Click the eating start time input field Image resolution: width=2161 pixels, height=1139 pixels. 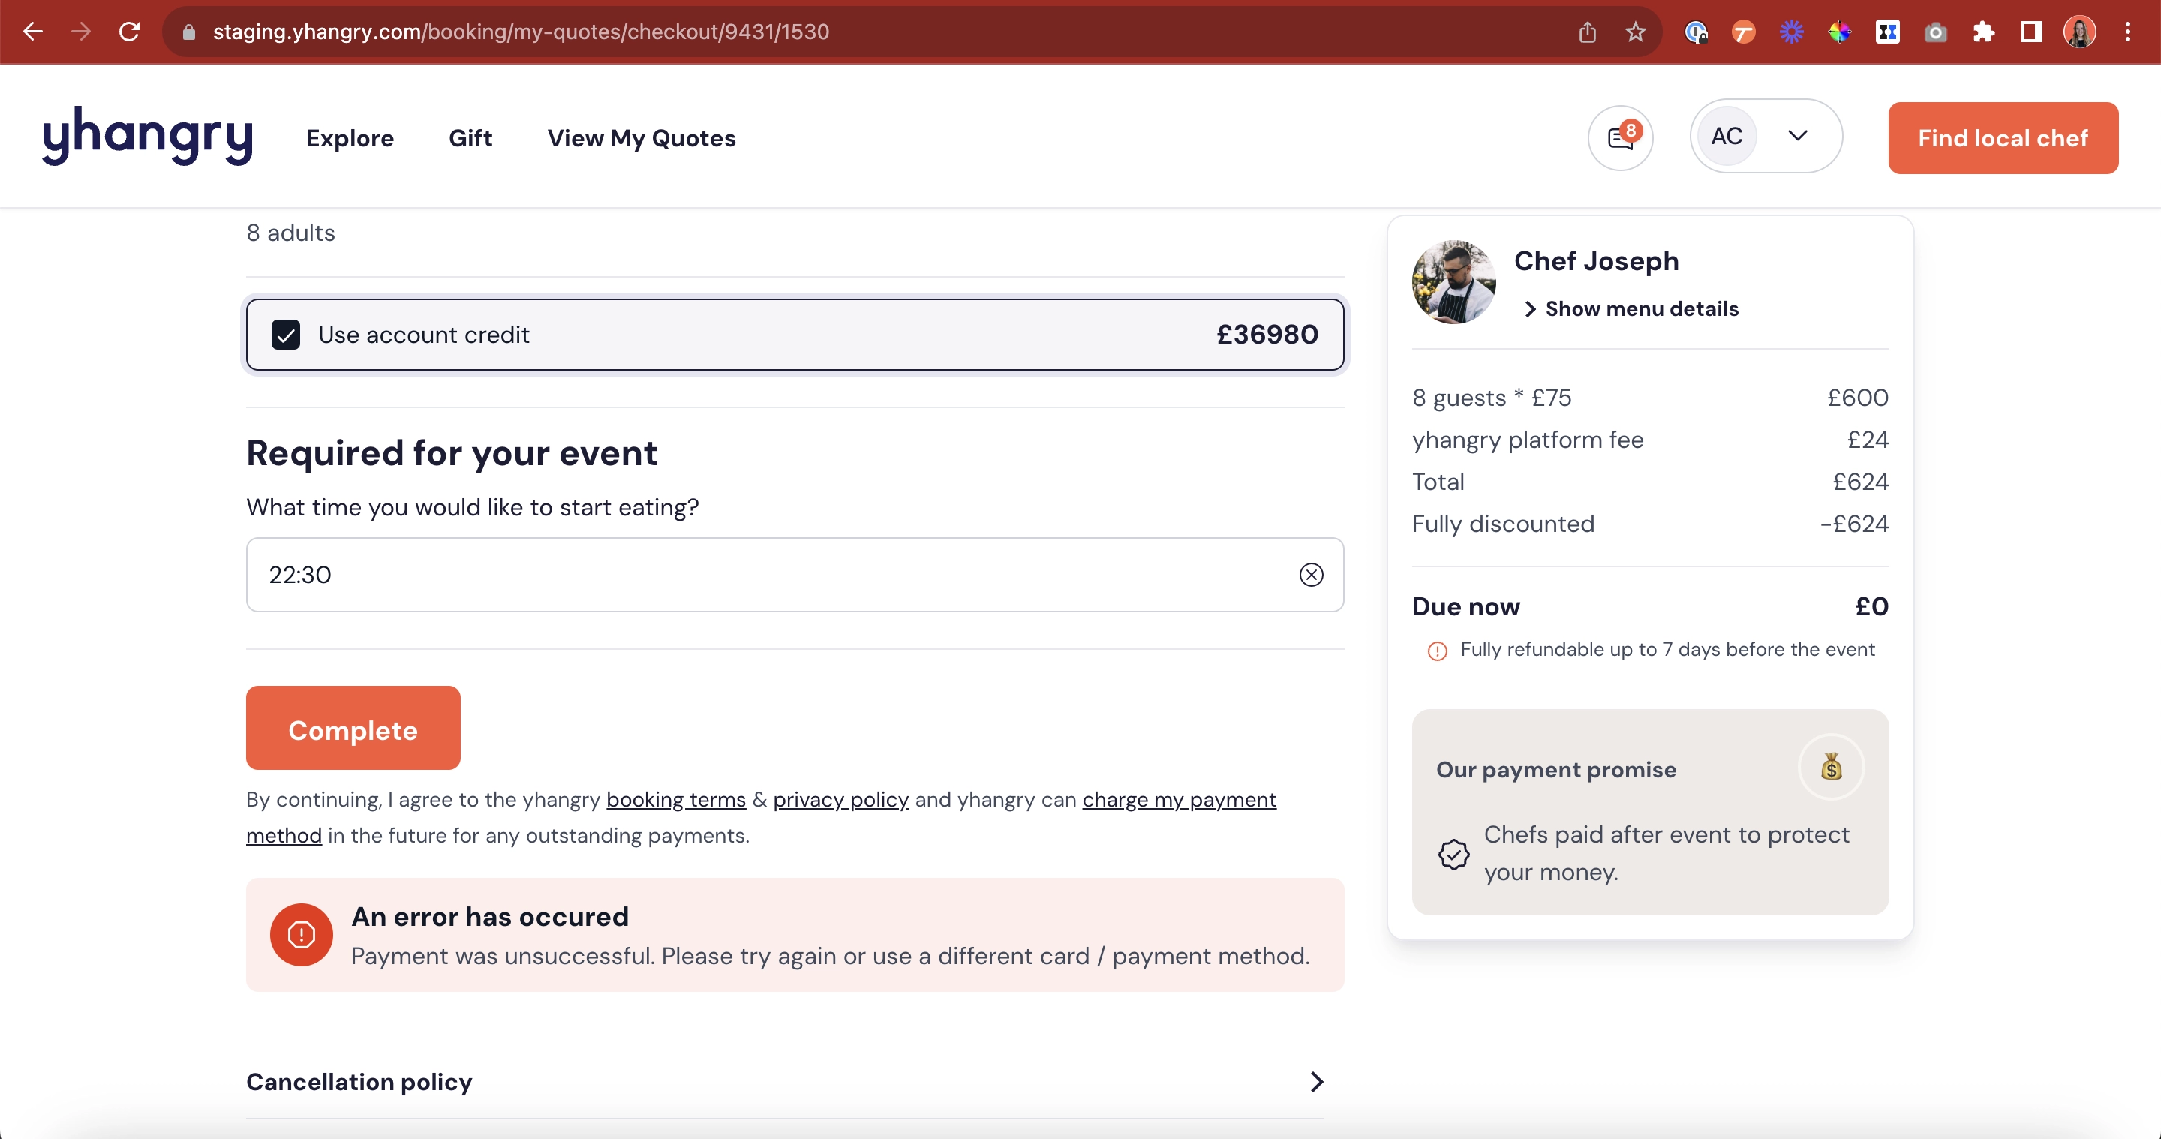[x=795, y=575]
